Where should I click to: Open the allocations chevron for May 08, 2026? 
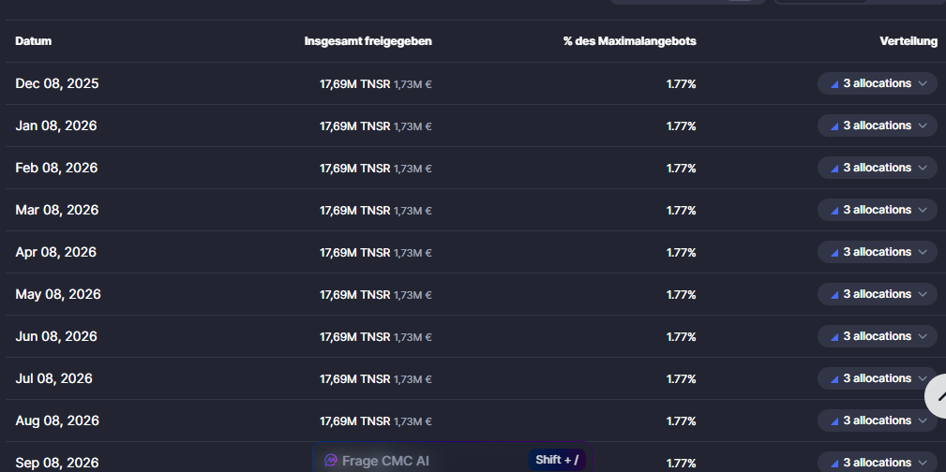point(923,295)
